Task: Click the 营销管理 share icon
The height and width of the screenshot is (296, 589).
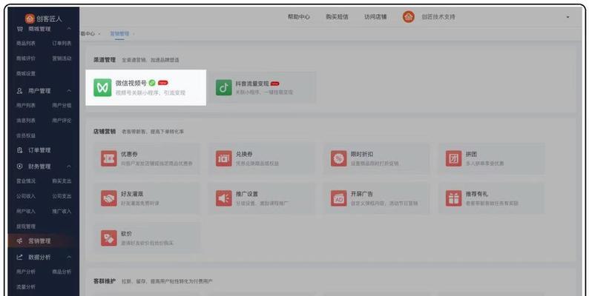Action: (x=20, y=241)
